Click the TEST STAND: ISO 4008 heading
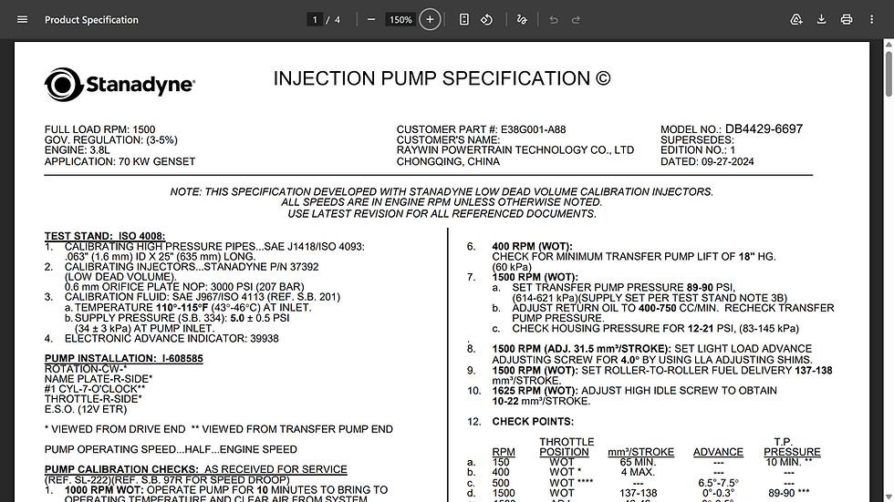 105,236
